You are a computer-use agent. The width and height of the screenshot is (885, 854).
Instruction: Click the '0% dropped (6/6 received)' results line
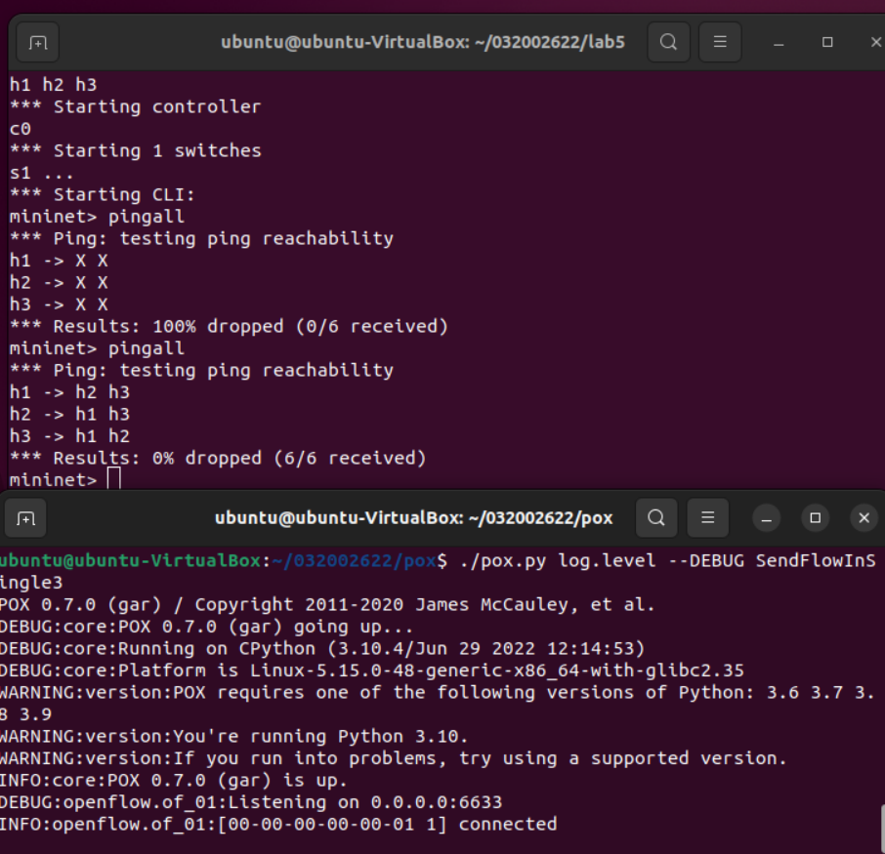(218, 458)
